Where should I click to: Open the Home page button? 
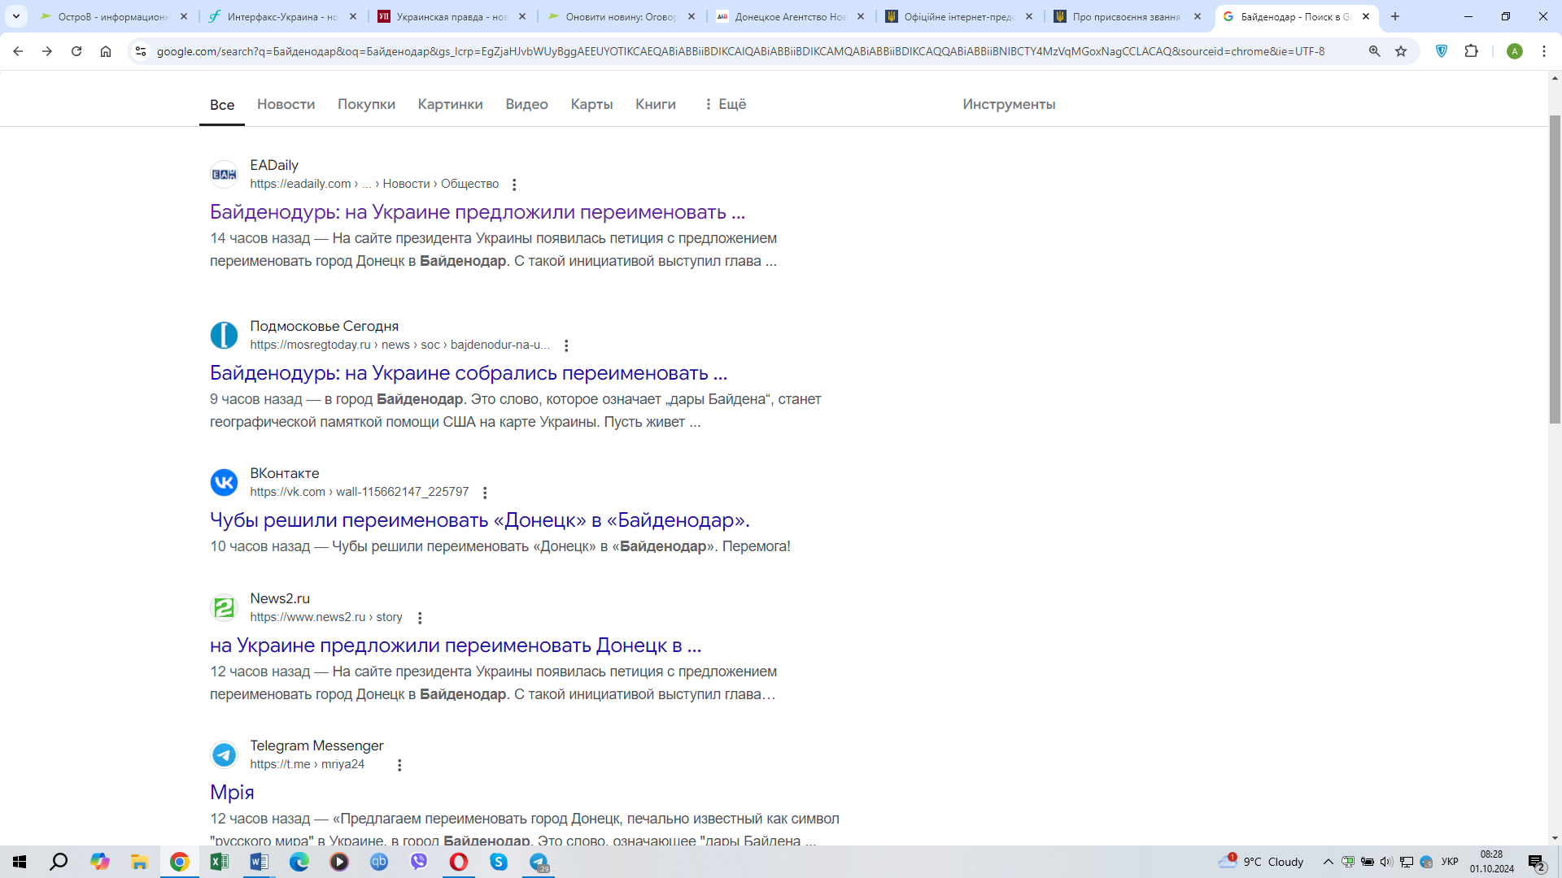tap(106, 51)
